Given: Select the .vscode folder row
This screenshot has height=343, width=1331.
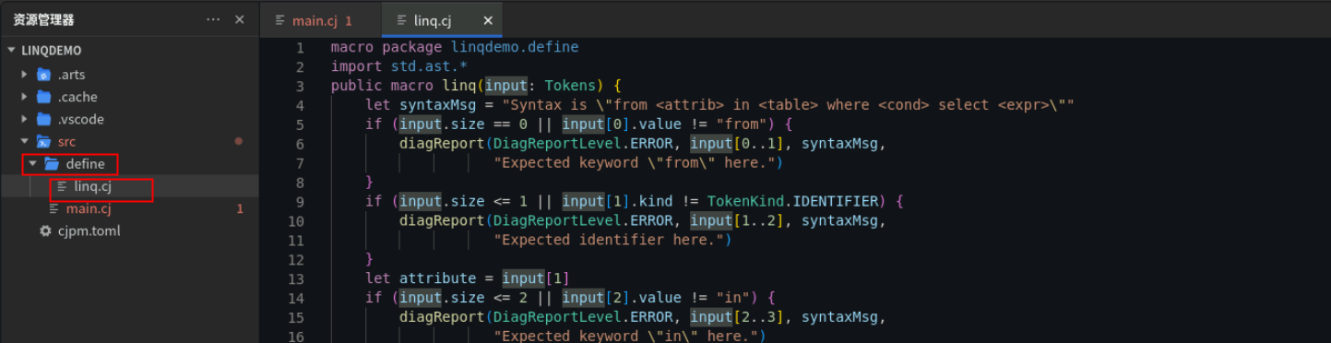Looking at the screenshot, I should click(129, 119).
